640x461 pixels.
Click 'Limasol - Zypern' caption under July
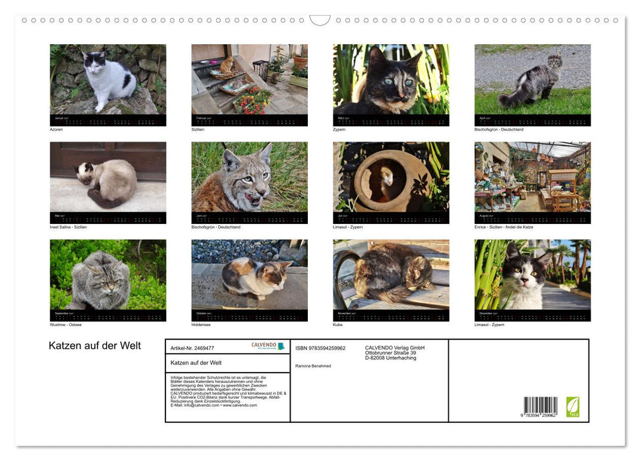(348, 227)
